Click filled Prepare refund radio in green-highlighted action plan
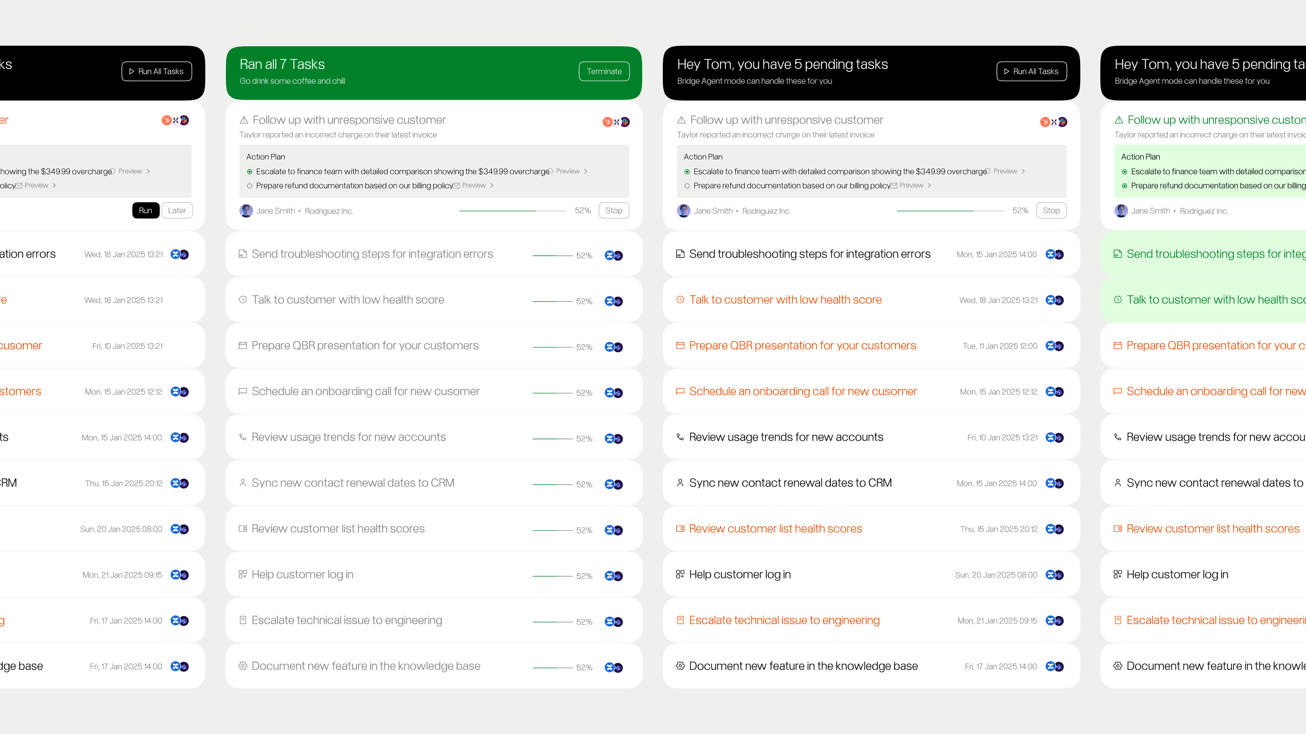Screen dimensions: 1306x734 point(1125,186)
